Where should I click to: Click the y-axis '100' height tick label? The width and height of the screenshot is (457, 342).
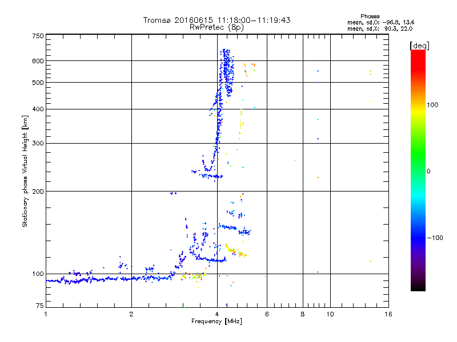click(38, 274)
